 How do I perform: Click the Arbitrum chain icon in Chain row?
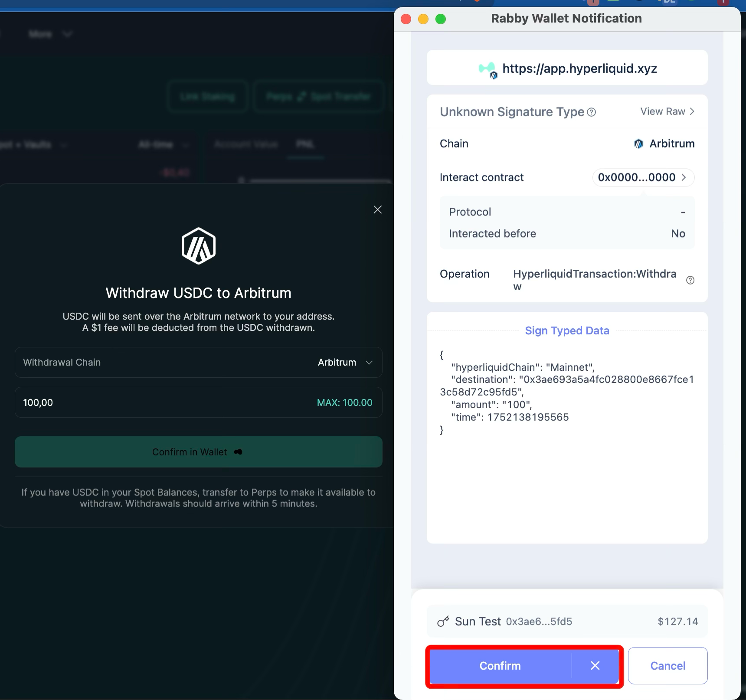pyautogui.click(x=638, y=144)
